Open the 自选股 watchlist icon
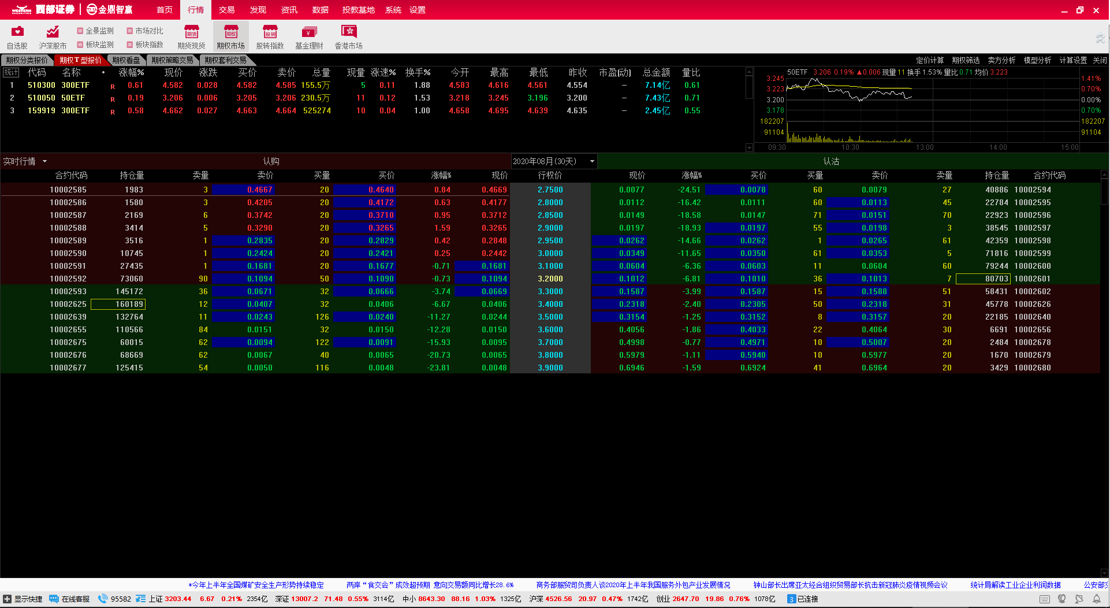 pos(17,32)
